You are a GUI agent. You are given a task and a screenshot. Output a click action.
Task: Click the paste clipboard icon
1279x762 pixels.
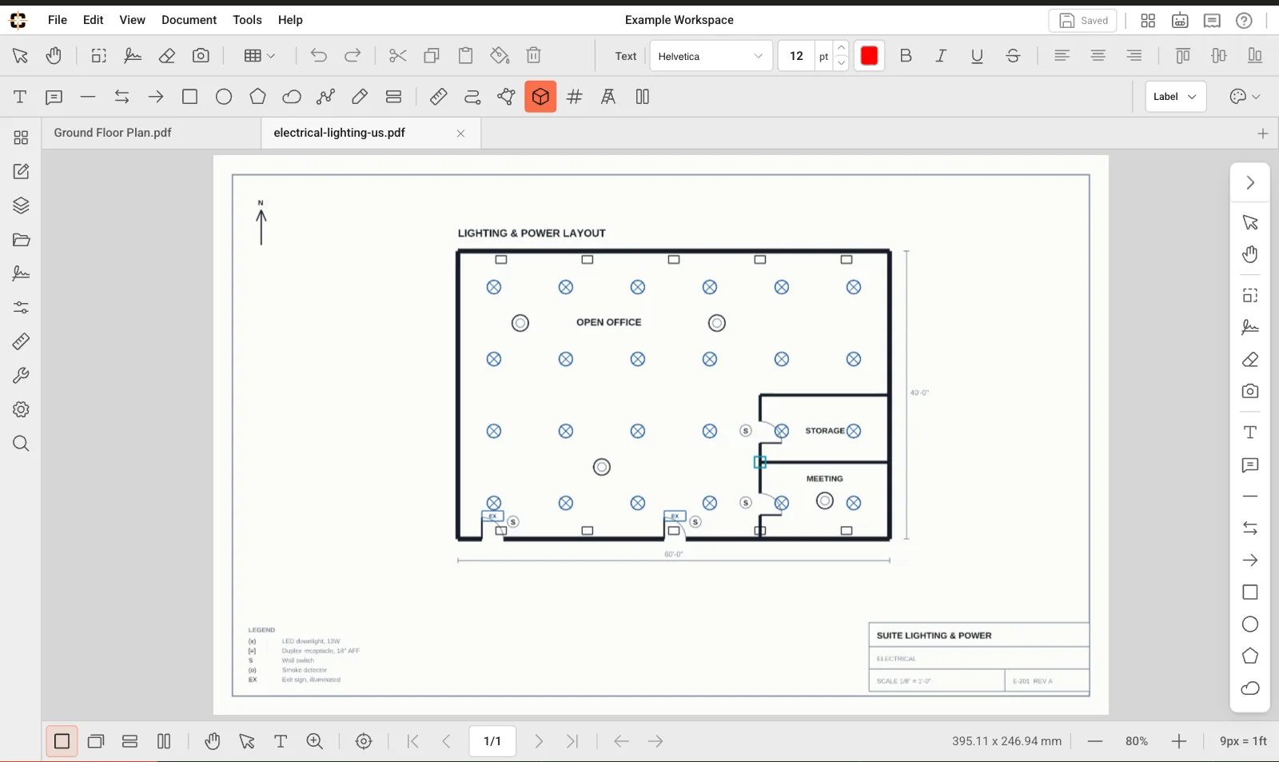click(466, 56)
